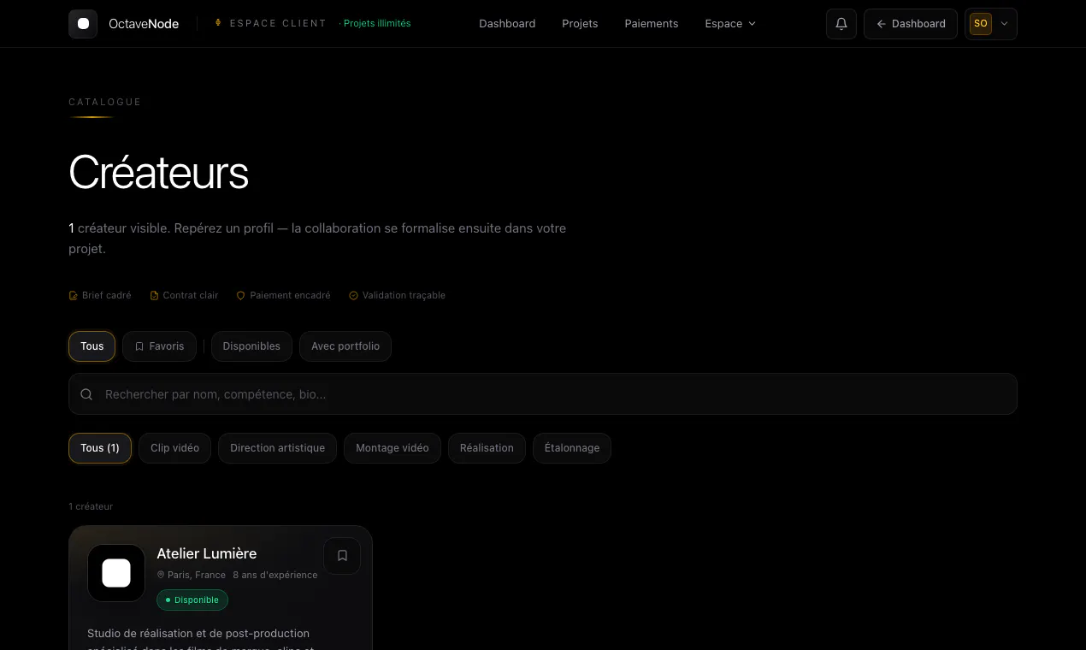The height and width of the screenshot is (650, 1086).
Task: Open the Paiements nav item
Action: (x=652, y=24)
